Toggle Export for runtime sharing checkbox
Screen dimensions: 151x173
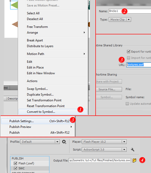pos(129,52)
